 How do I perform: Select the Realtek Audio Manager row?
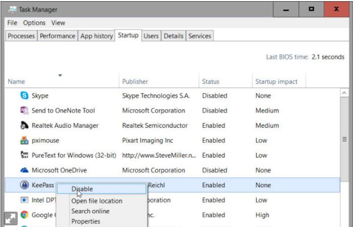172,125
